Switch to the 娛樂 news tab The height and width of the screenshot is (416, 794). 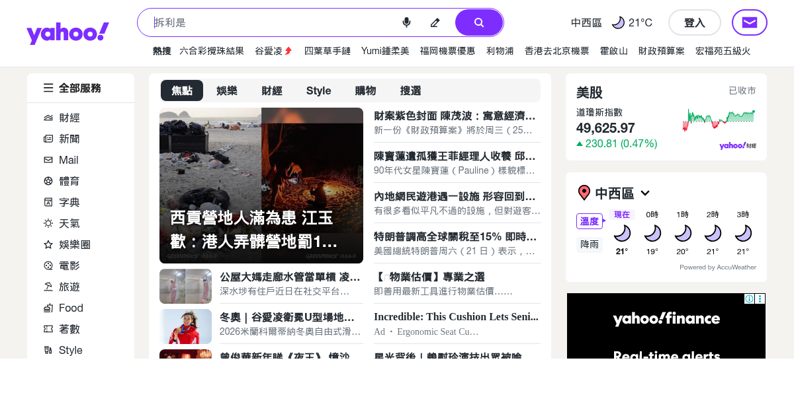[227, 90]
